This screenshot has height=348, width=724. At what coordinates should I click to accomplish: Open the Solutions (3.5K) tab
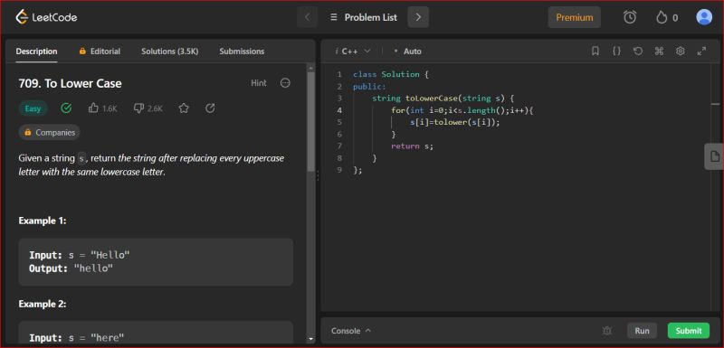[170, 52]
